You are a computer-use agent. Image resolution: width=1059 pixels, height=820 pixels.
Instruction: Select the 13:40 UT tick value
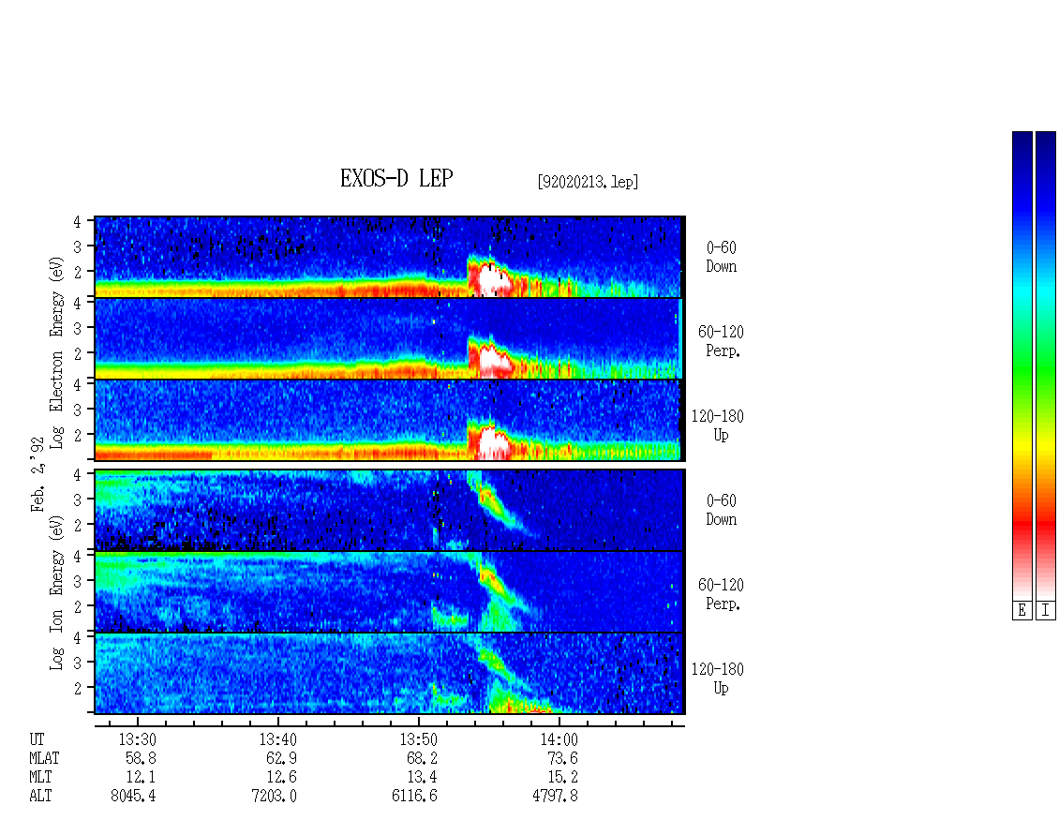click(277, 739)
